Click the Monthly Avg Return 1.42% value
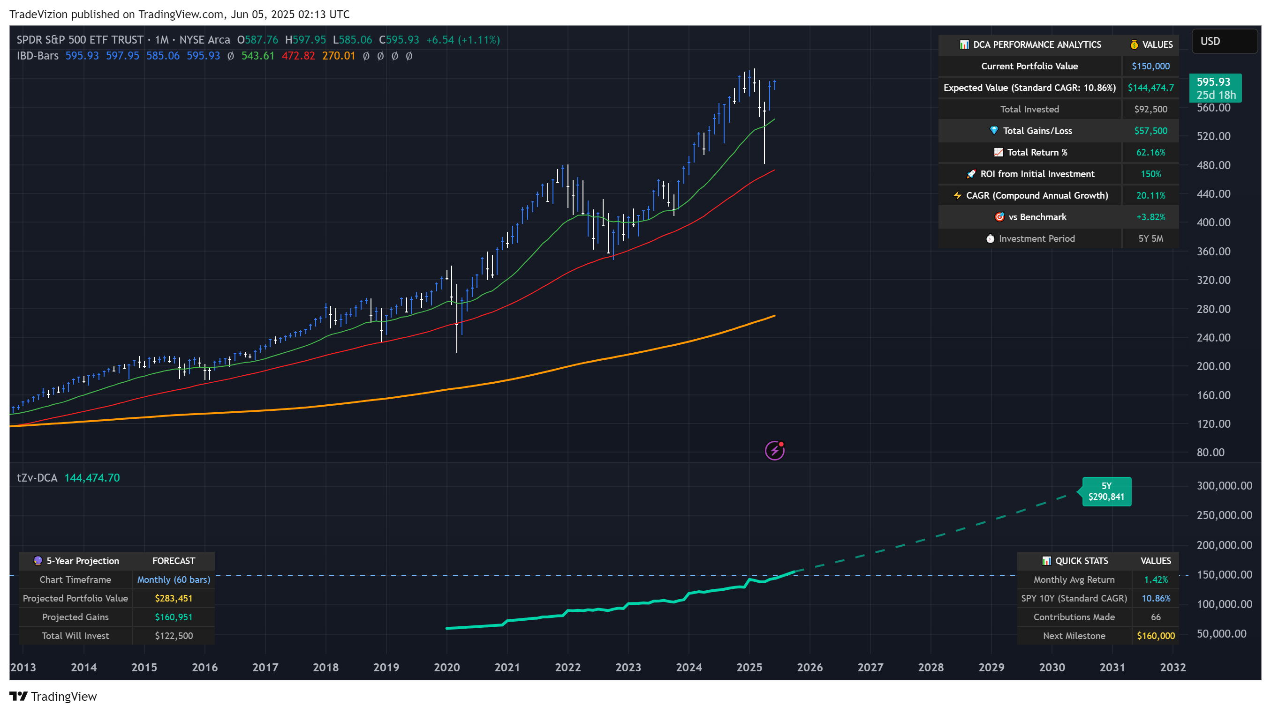Screen dimensions: 1271x713 tap(1156, 579)
